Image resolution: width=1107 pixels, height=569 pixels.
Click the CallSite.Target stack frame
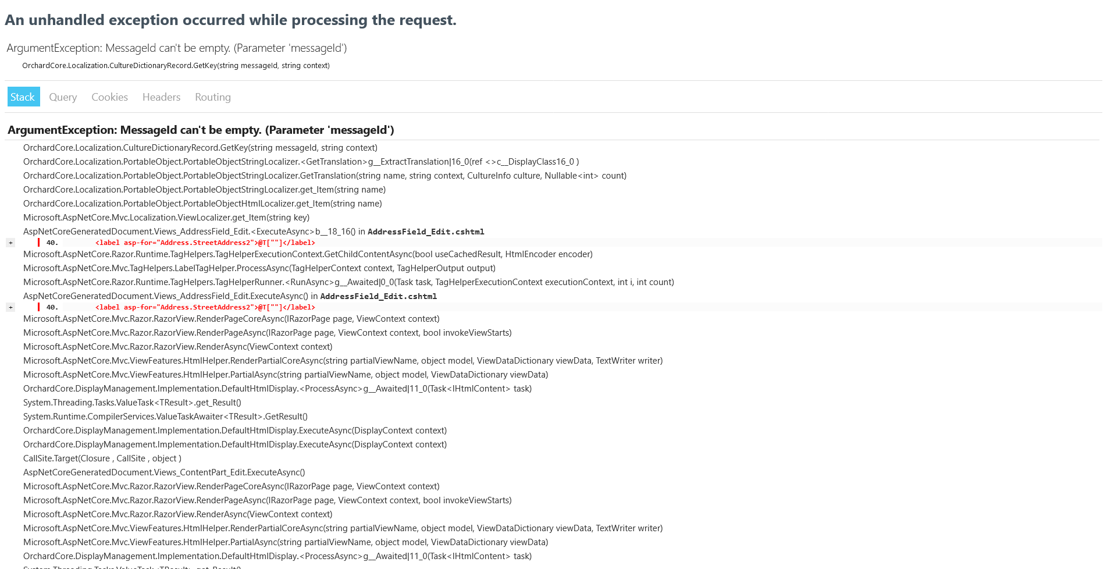pyautogui.click(x=102, y=458)
